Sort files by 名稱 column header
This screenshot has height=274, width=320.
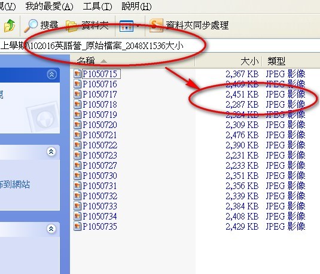(x=133, y=61)
